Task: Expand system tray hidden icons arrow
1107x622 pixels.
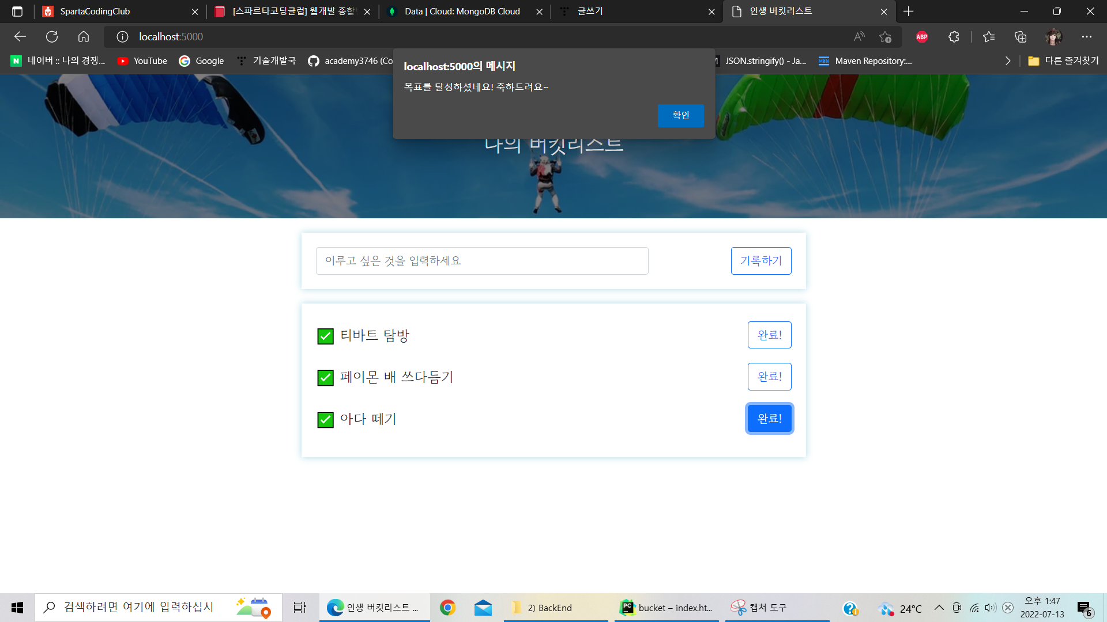Action: [939, 608]
